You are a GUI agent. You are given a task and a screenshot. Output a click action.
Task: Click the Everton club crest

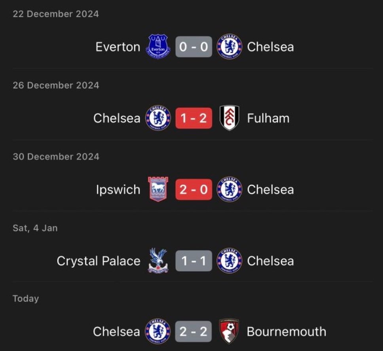(159, 47)
